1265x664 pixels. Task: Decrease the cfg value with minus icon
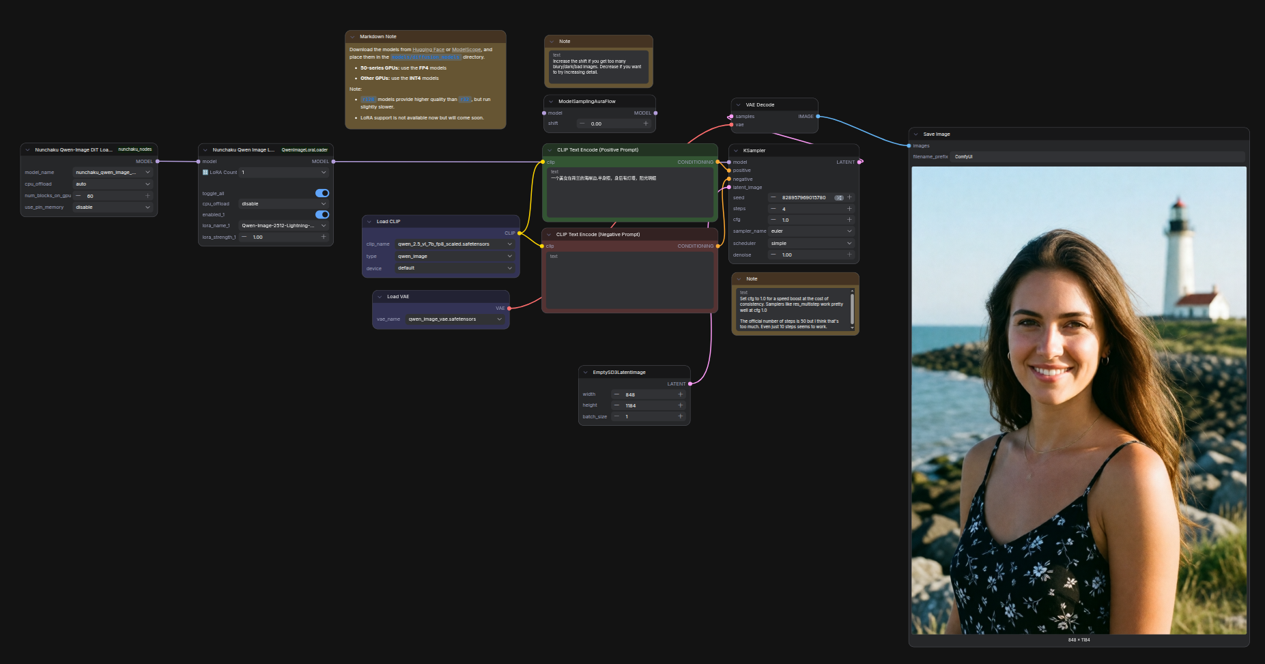[x=773, y=220]
